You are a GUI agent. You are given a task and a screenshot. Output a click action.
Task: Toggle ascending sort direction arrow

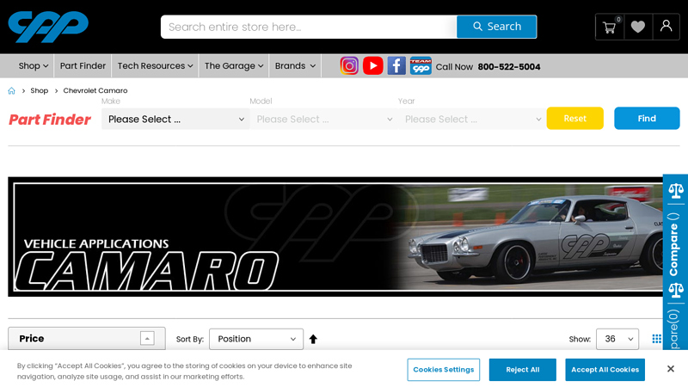pos(313,339)
